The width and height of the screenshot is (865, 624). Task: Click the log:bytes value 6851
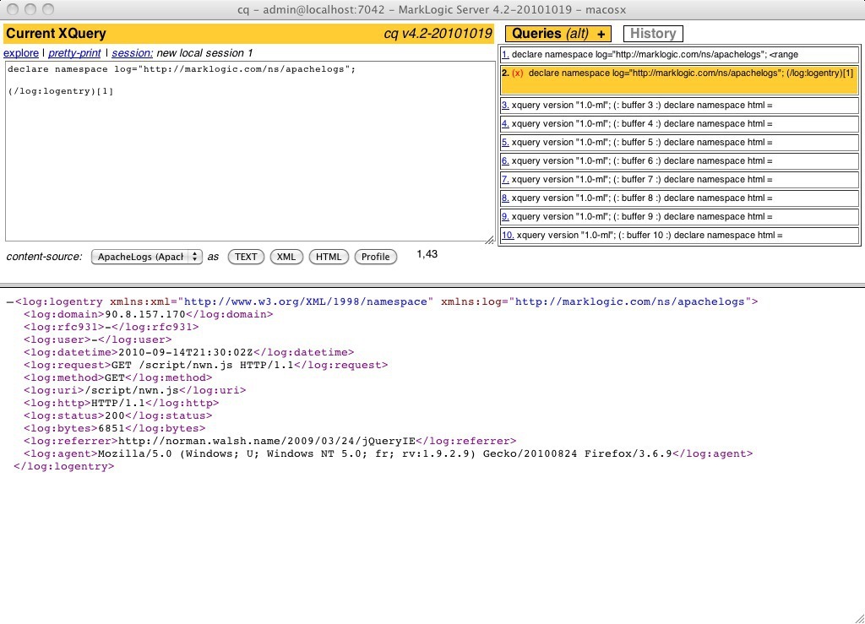click(112, 428)
